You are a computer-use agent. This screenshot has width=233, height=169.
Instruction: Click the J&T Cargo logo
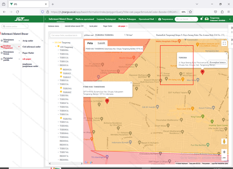click(22, 19)
